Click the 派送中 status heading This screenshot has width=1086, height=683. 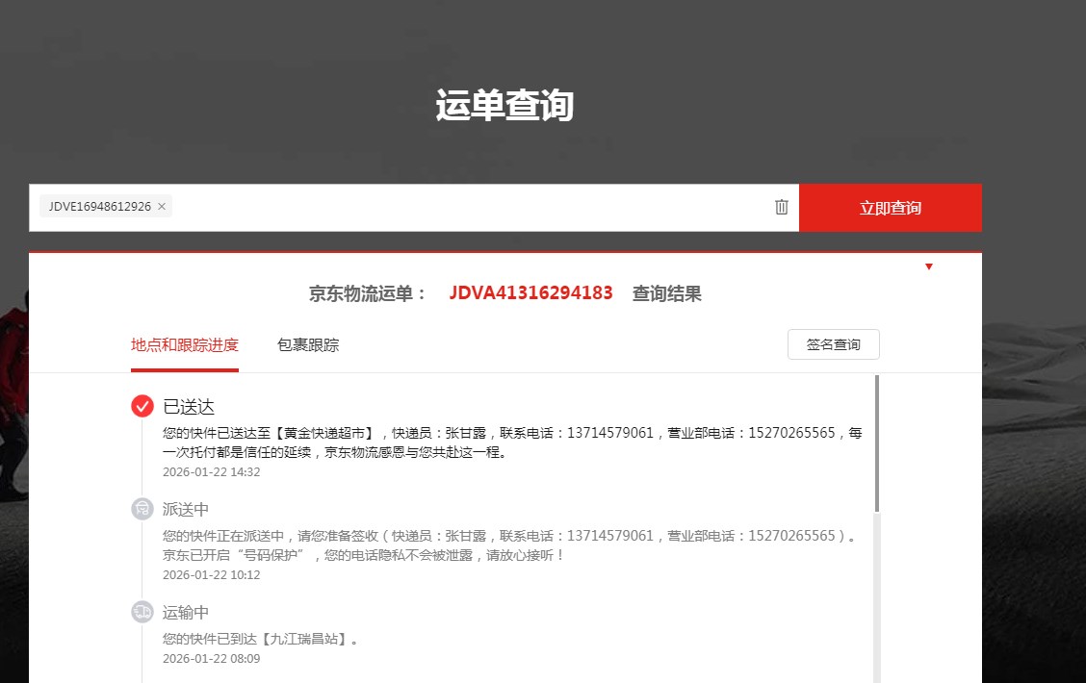coord(186,510)
